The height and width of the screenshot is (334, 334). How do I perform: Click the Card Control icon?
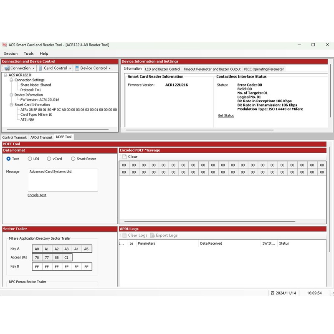(40, 68)
